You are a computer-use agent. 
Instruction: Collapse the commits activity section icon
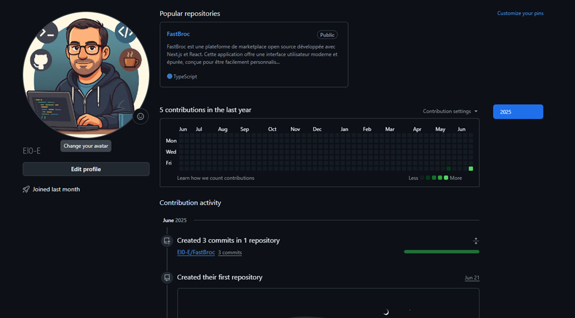point(476,241)
